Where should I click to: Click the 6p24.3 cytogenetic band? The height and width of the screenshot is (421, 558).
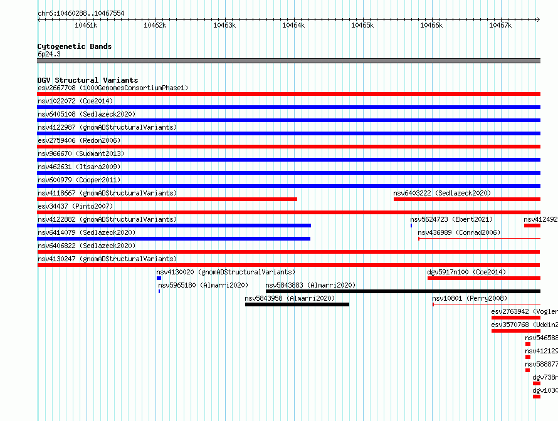288,61
